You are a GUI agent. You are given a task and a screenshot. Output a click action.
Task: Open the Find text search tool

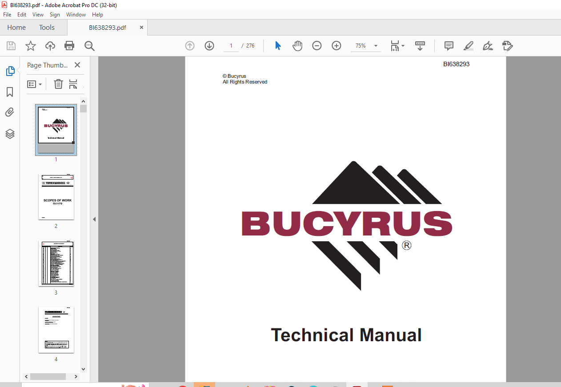(89, 46)
